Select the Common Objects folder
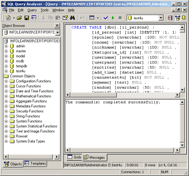The image size is (189, 176). (x=23, y=76)
